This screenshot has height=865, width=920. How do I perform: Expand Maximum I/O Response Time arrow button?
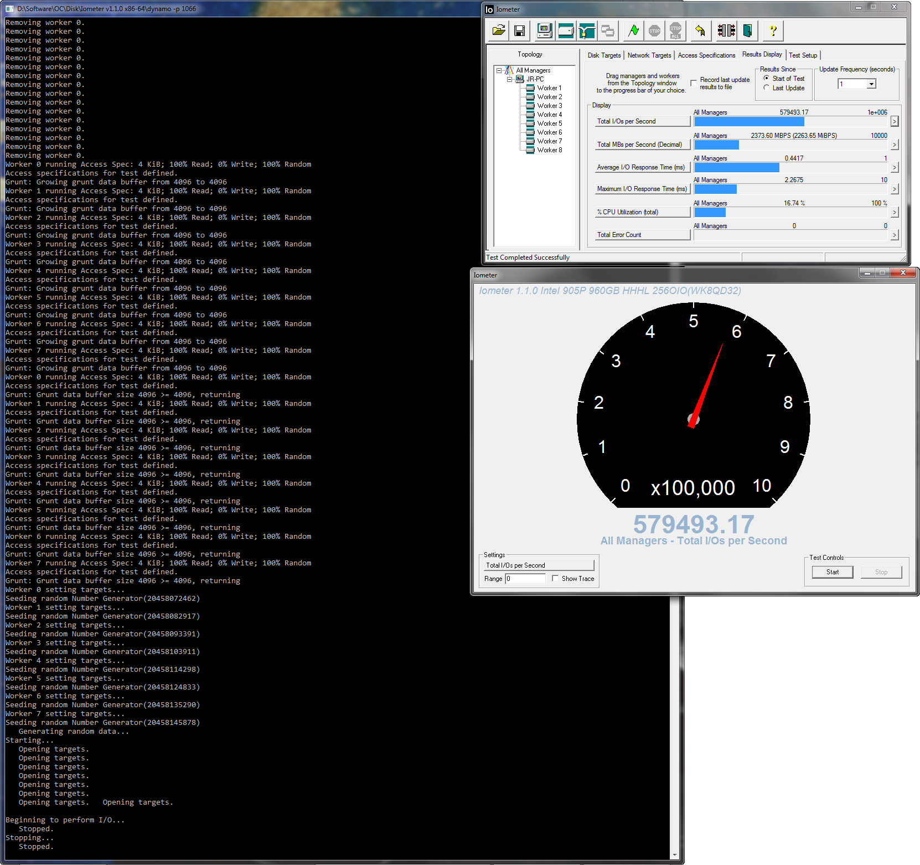click(x=894, y=189)
